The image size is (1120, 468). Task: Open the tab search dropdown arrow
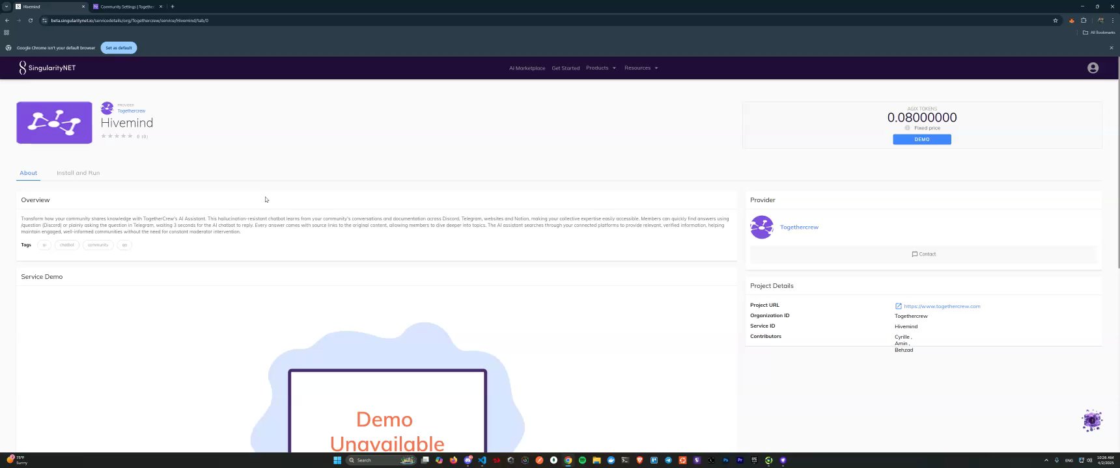[x=6, y=6]
